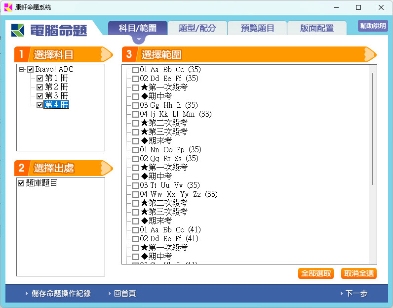Tick the 04 Jj Kk Ll Mm (33) checkbox
Image resolution: width=393 pixels, height=308 pixels.
(x=135, y=114)
